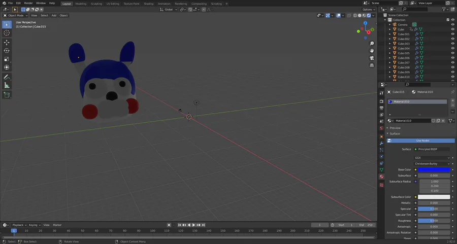Select the Cursor tool in the toolbar
Screen dimensions: 457x244
(x=7, y=33)
